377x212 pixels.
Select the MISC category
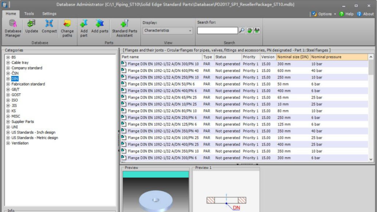coord(16,116)
